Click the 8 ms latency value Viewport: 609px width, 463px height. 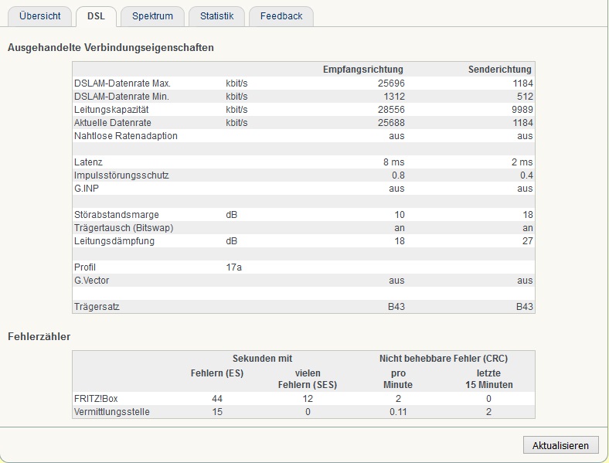pos(394,162)
